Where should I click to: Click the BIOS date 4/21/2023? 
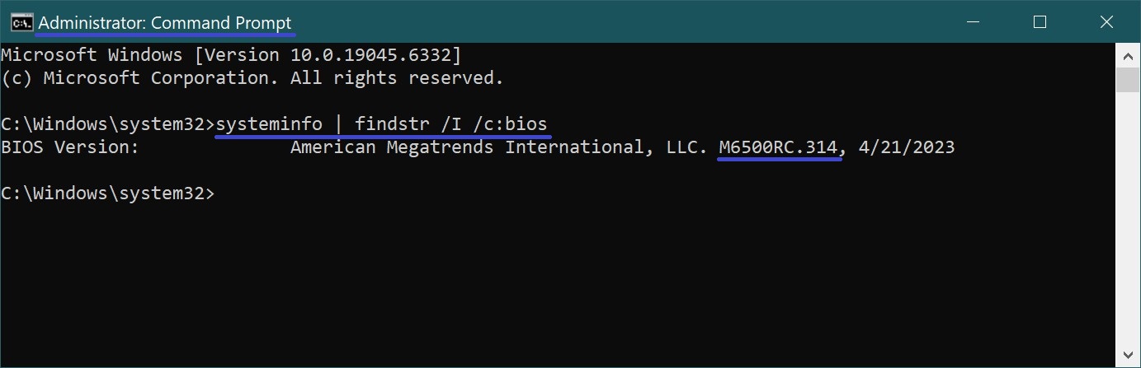(906, 147)
